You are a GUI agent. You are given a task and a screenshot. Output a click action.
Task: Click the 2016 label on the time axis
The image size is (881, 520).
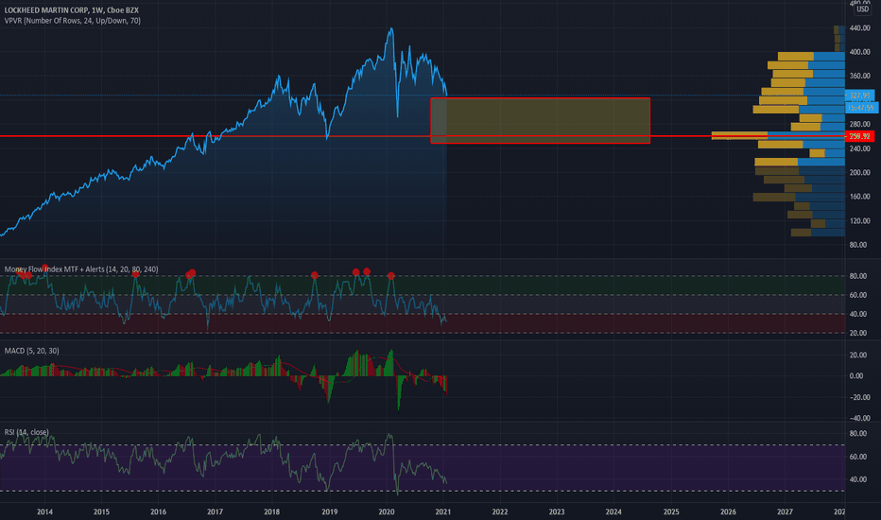158,511
